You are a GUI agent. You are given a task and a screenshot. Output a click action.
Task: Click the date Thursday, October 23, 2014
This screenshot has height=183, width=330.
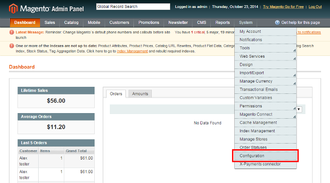235,7
